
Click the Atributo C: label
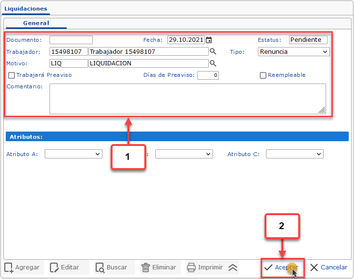click(243, 154)
